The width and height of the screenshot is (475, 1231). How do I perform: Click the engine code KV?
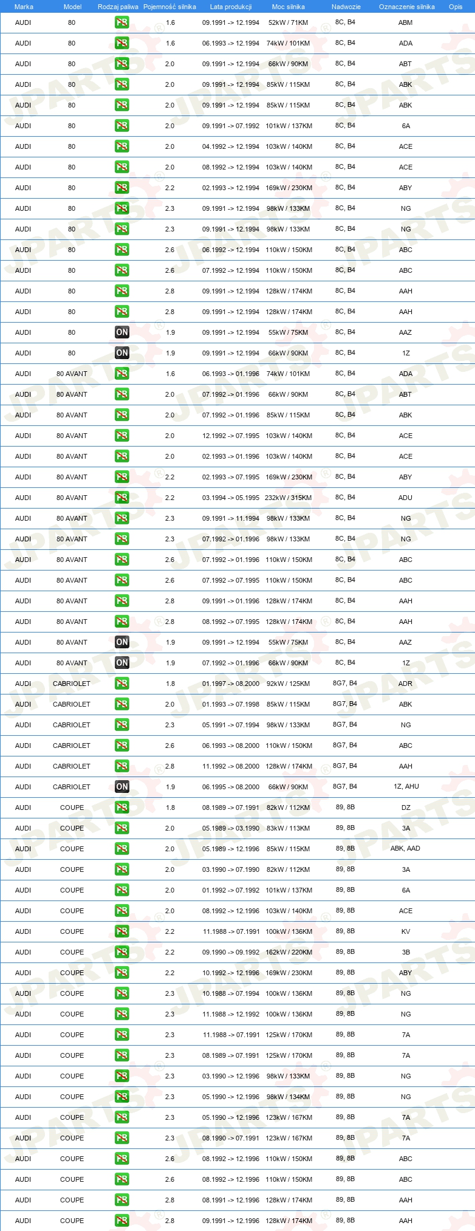pyautogui.click(x=406, y=931)
